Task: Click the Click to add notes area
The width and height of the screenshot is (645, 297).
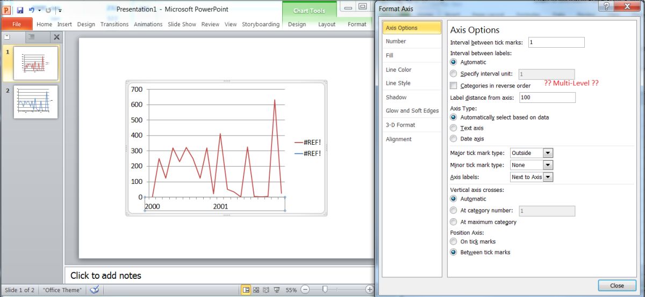Action: [219, 275]
